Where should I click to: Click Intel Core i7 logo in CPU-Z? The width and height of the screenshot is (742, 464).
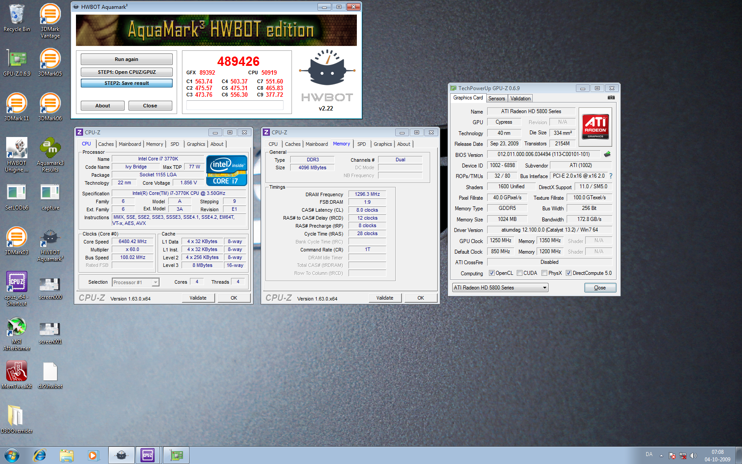pos(227,171)
